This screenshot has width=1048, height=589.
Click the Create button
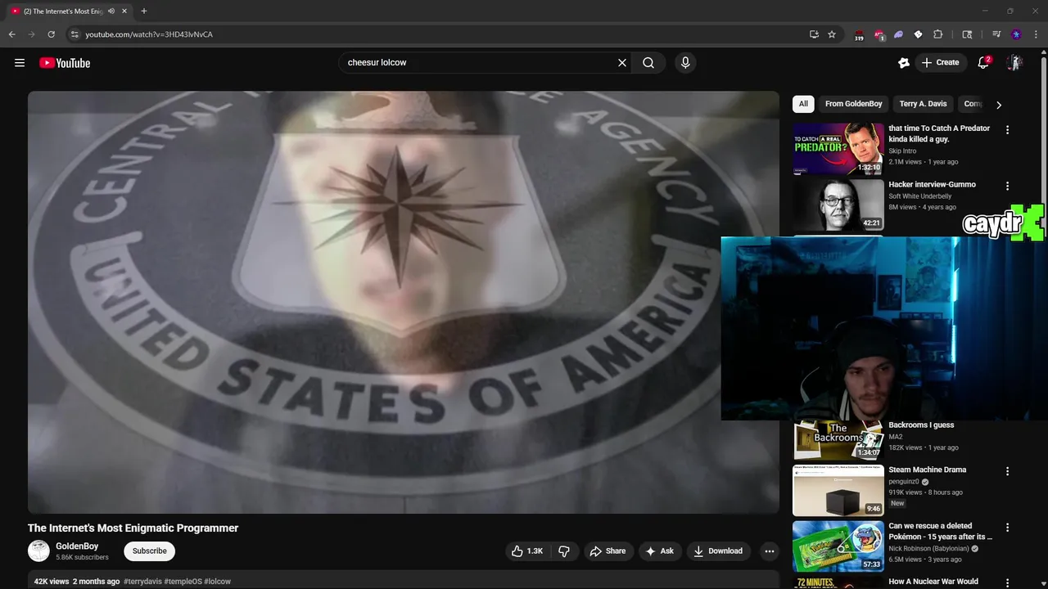[x=940, y=63]
